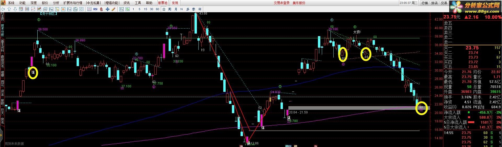Switch to 基本资料 side tab

pyautogui.click(x=2, y=46)
